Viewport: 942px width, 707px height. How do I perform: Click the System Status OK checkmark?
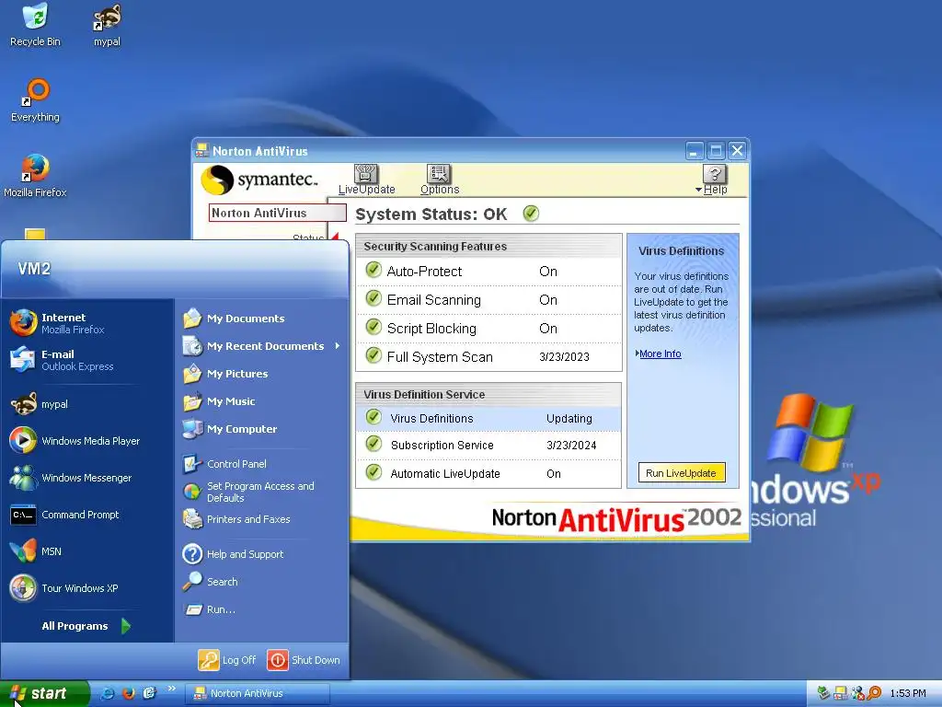pos(531,214)
